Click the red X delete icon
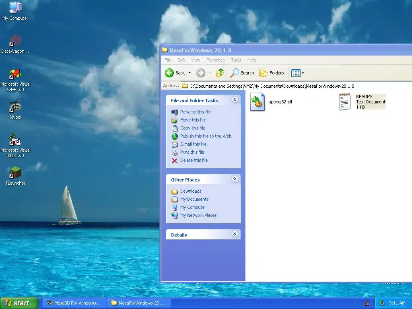Screen dimensions: 412x309 (175, 160)
